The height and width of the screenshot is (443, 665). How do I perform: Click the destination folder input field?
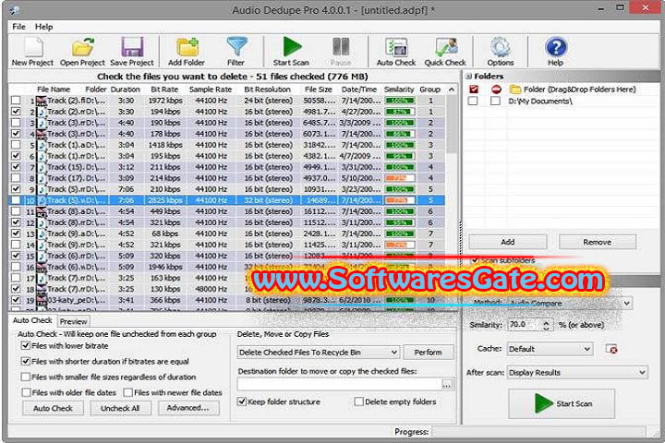click(x=339, y=385)
